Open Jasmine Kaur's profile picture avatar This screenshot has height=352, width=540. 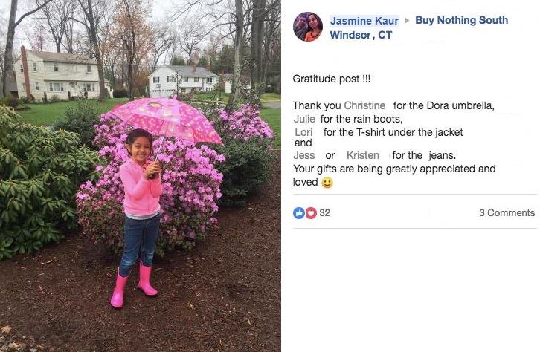307,27
